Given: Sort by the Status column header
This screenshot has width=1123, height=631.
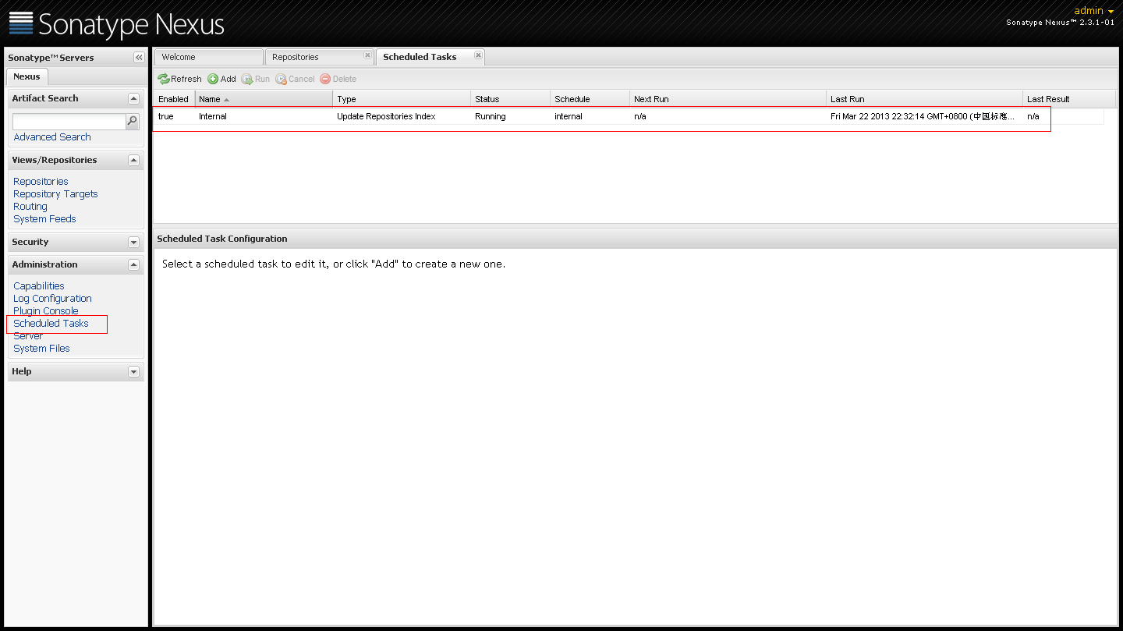Looking at the screenshot, I should [x=511, y=99].
